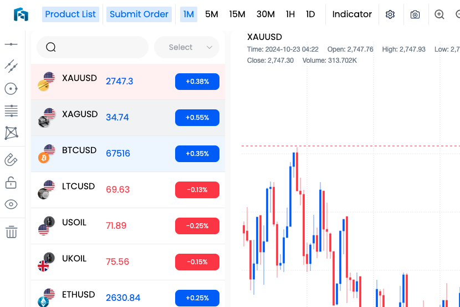Switch to the 1D timeframe
The width and height of the screenshot is (460, 307).
point(310,14)
